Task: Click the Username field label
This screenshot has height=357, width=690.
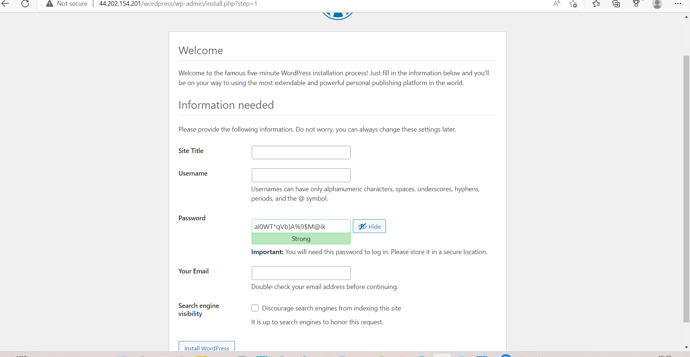Action: coord(193,173)
